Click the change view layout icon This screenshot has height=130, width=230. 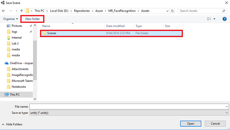(x=209, y=19)
